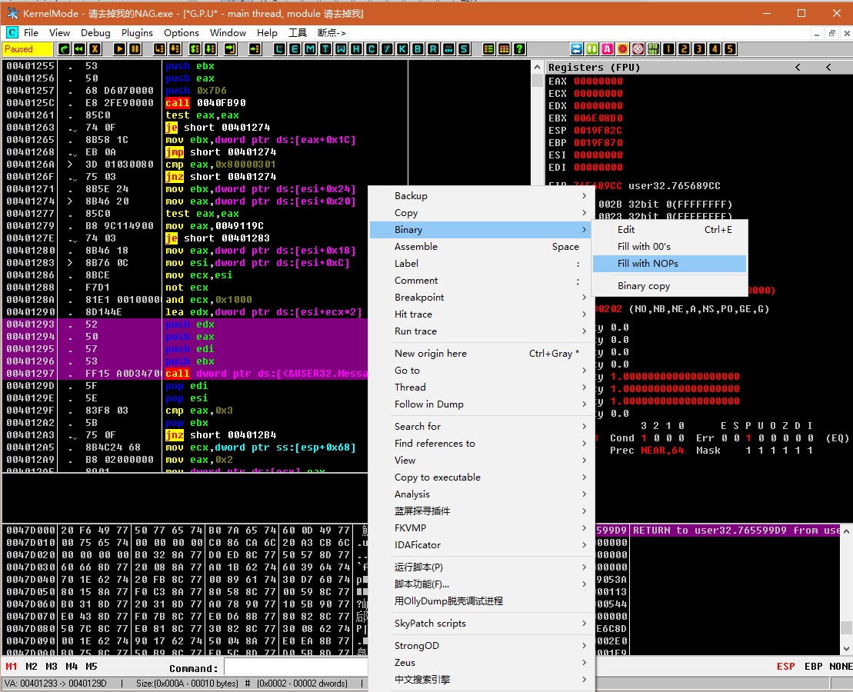This screenshot has width=853, height=692.
Task: Open the Debug menu in the menu bar
Action: (95, 32)
